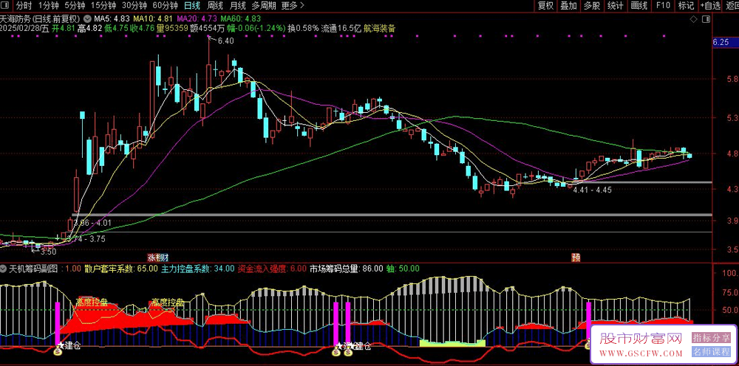The image size is (739, 366).
Task: Open the 多周期 multi-period view
Action: pos(264,6)
